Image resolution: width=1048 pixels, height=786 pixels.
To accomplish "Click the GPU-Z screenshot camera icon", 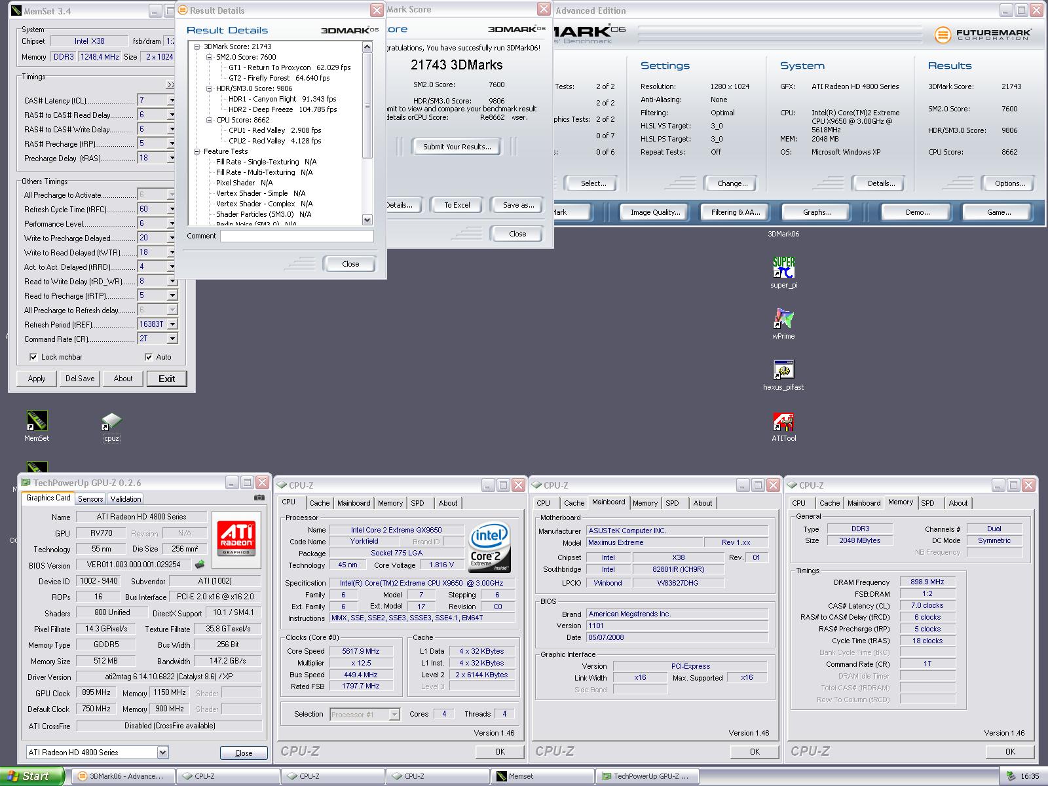I will pos(259,498).
